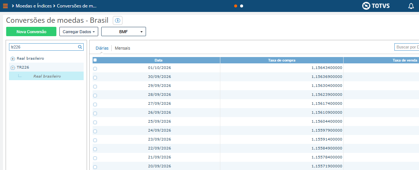Check the 22/09/2026 row
The image size is (419, 170).
(95, 149)
